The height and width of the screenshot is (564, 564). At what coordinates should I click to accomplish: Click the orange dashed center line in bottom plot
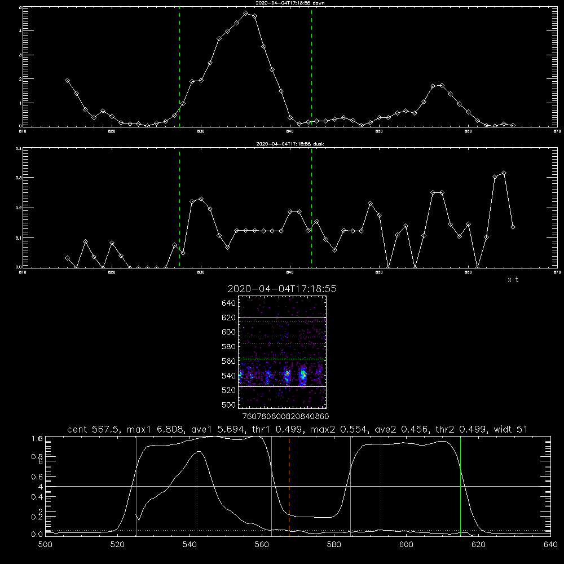pyautogui.click(x=289, y=486)
